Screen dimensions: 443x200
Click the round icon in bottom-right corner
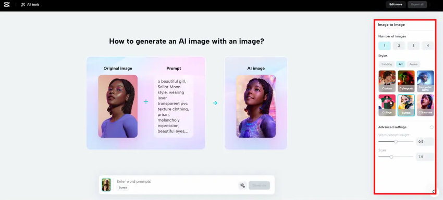[434, 192]
